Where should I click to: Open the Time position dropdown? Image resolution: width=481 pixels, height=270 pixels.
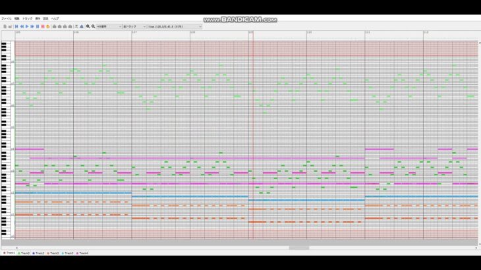coord(175,26)
